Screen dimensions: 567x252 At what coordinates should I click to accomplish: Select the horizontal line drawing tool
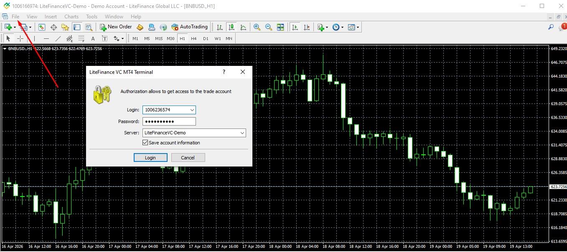(x=46, y=38)
